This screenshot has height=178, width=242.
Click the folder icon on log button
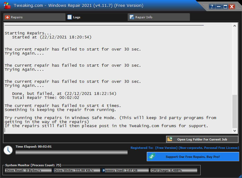pos(170,140)
